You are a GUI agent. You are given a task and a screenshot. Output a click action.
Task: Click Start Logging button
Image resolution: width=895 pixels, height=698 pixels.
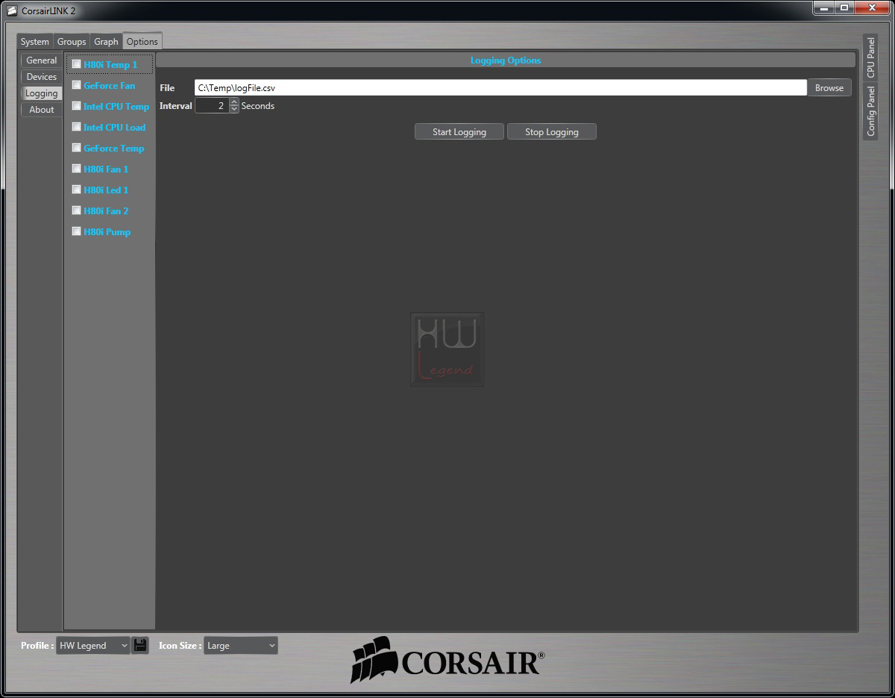click(x=459, y=131)
